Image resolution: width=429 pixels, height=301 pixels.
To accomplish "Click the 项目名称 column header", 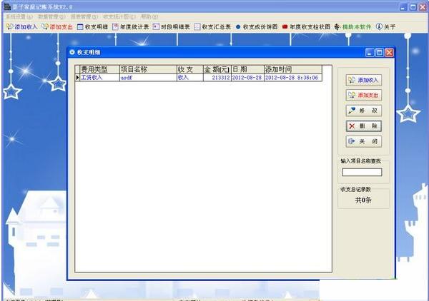I will click(x=148, y=69).
